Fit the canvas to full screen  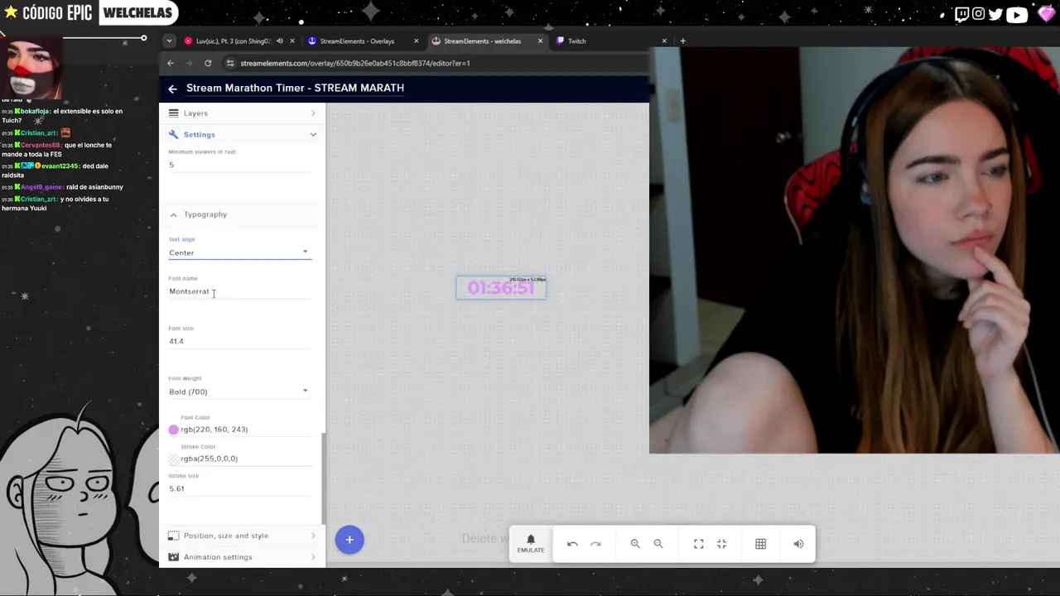click(699, 544)
